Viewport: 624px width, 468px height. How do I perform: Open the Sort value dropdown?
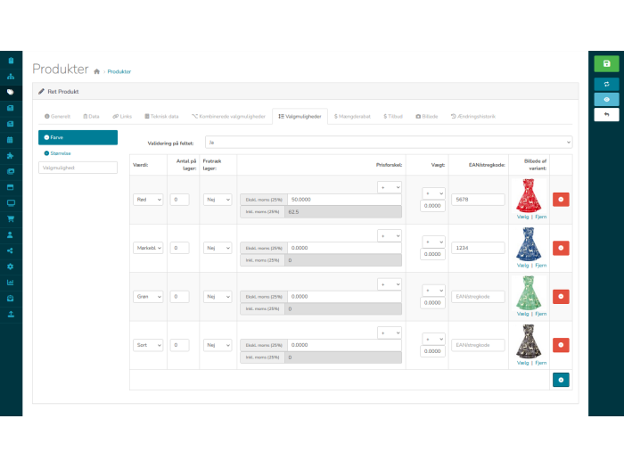click(148, 345)
